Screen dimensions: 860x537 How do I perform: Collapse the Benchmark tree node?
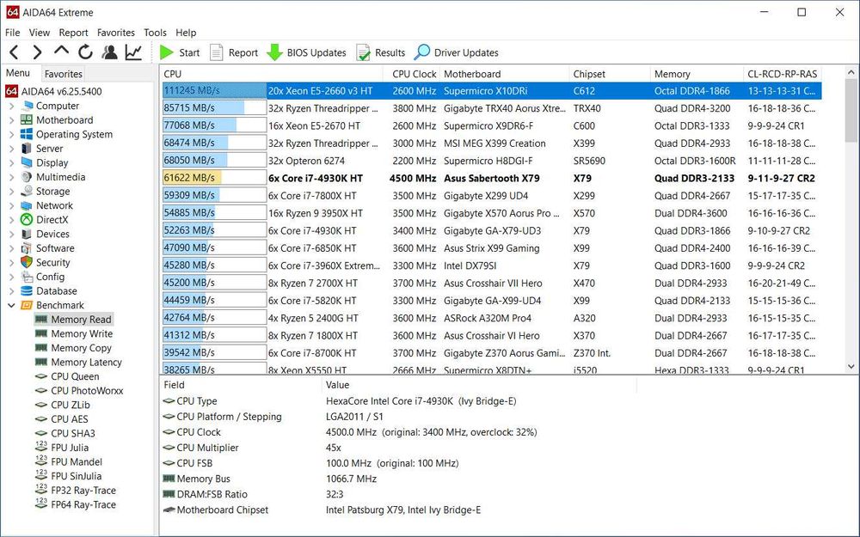click(11, 305)
